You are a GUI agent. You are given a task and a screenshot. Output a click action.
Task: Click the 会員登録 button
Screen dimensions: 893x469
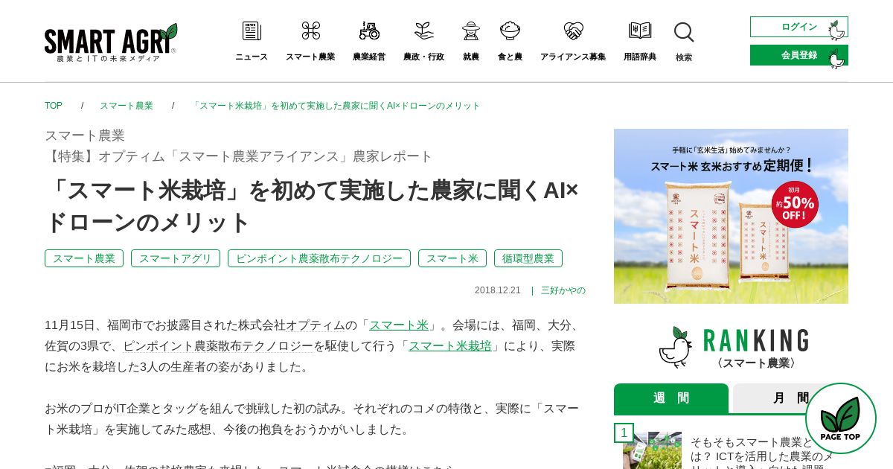tap(799, 55)
